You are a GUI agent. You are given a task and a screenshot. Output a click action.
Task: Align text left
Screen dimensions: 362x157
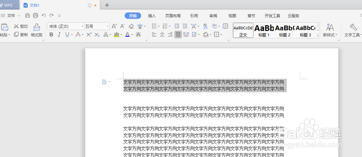point(154,35)
